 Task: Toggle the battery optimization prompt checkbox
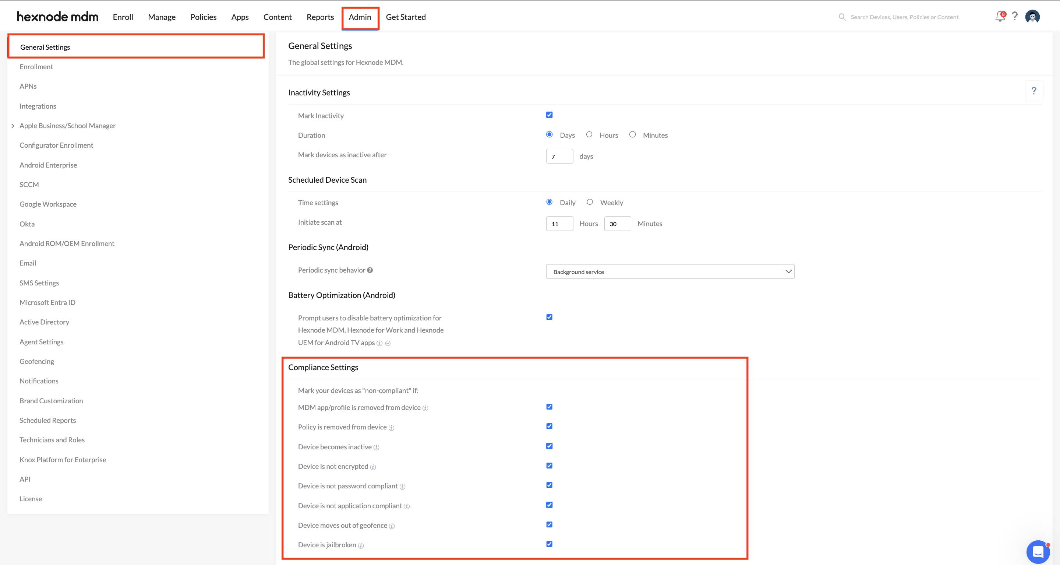click(549, 317)
